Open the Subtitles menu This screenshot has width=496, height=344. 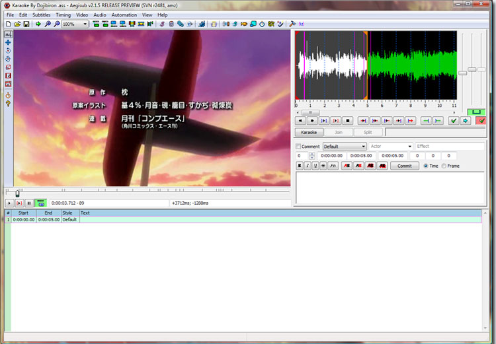point(42,15)
